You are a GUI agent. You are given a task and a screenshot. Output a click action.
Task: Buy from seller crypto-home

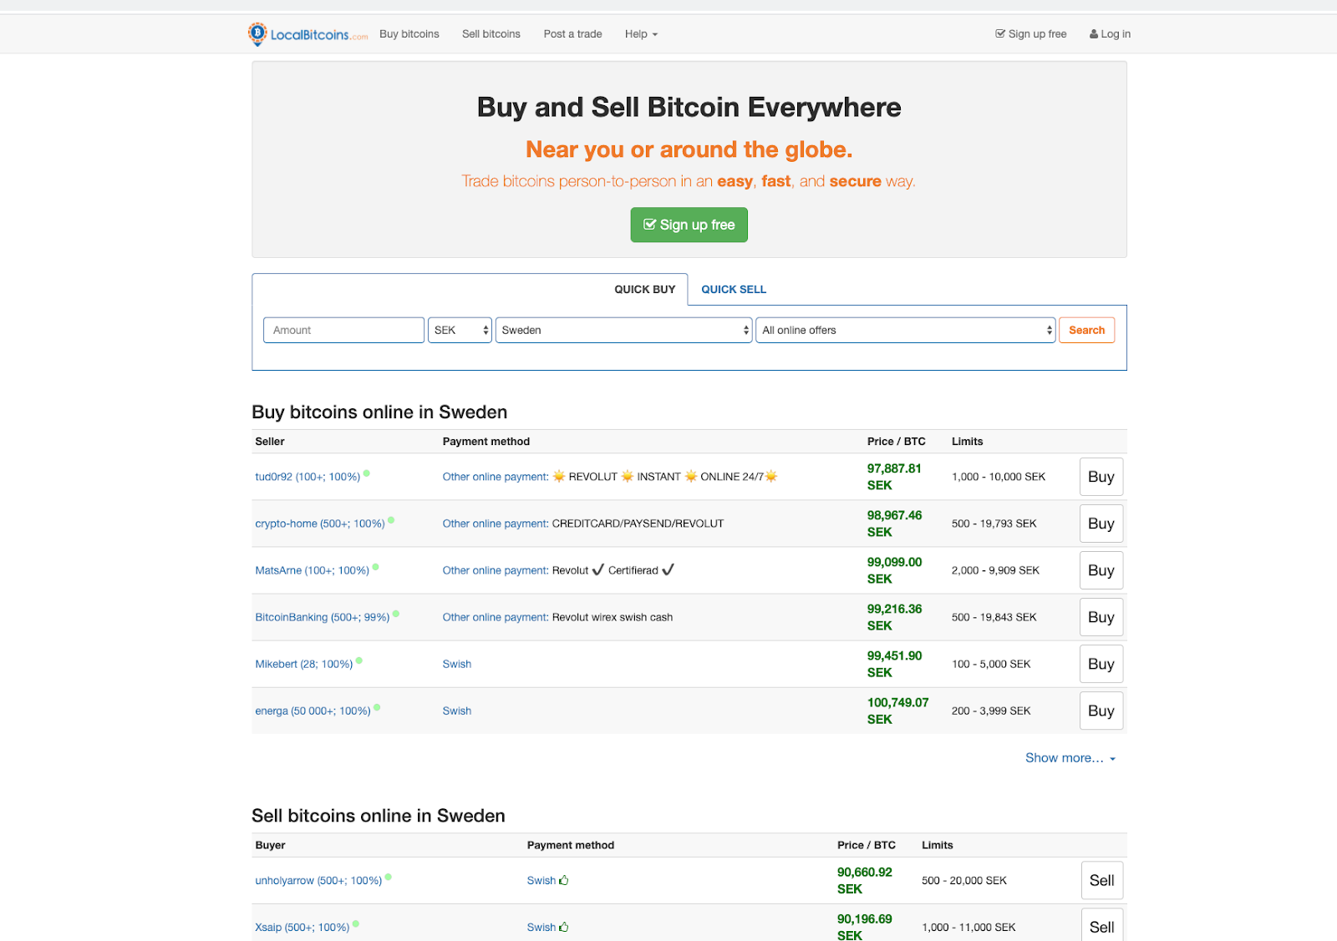[1101, 524]
